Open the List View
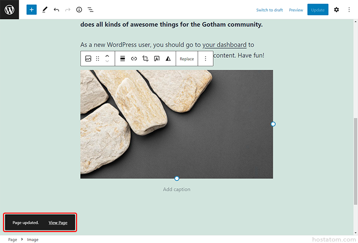This screenshot has width=358, height=243. tap(90, 9)
